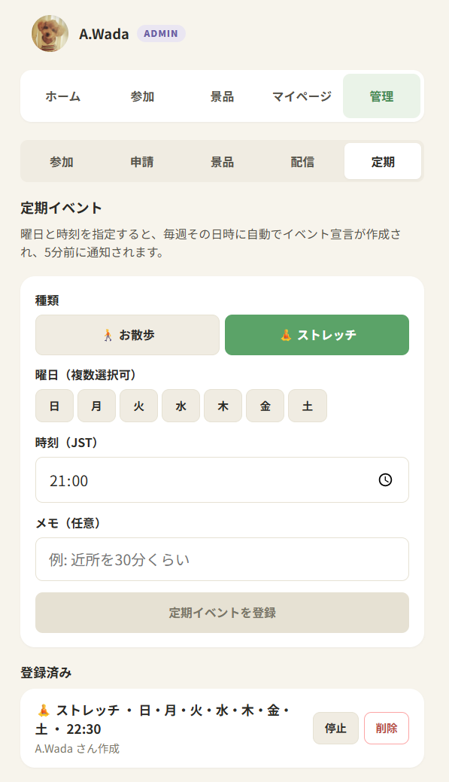The height and width of the screenshot is (782, 449).
Task: Open the clock picker icon in the time field
Action: click(386, 480)
